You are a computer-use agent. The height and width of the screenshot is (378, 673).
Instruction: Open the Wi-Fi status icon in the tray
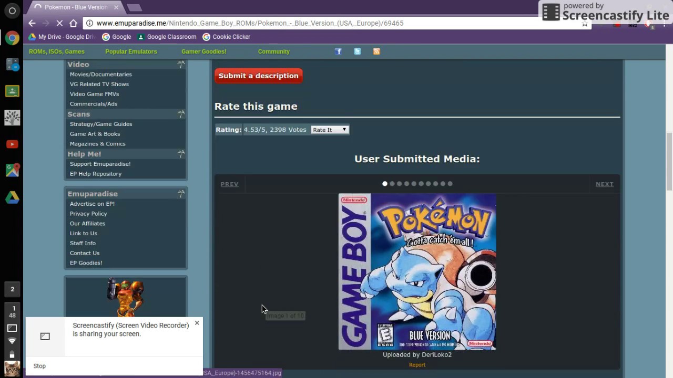(x=12, y=341)
